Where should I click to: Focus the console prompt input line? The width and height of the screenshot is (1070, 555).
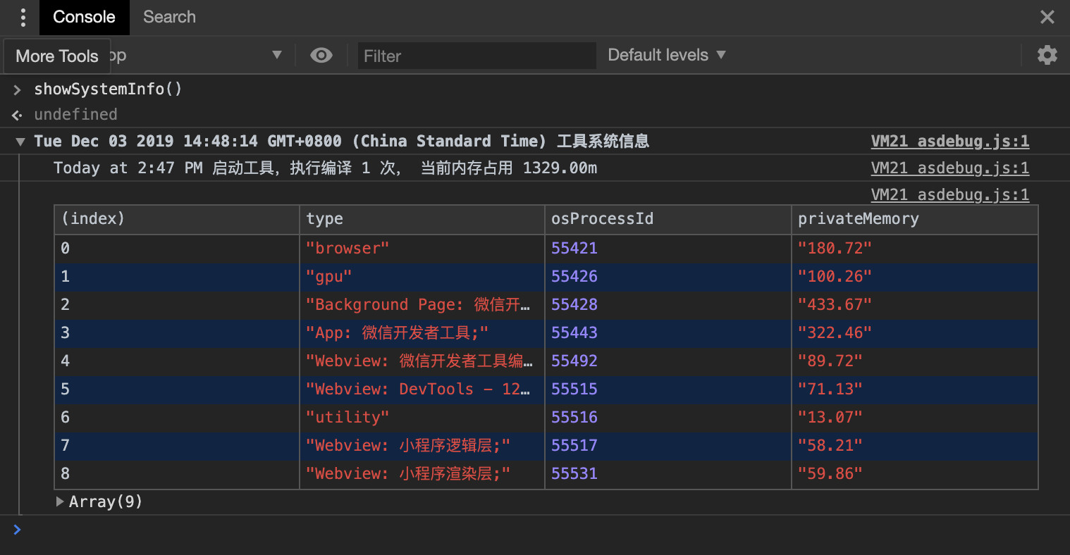click(x=493, y=530)
